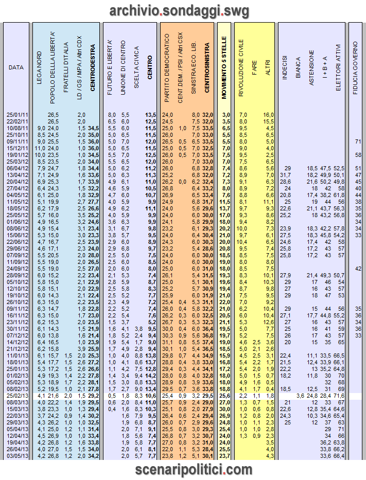This screenshot has height=480, width=366.
Task: Click Movimento 5 Stelle 22,0 in 26/10/12 row
Action: coord(225,302)
